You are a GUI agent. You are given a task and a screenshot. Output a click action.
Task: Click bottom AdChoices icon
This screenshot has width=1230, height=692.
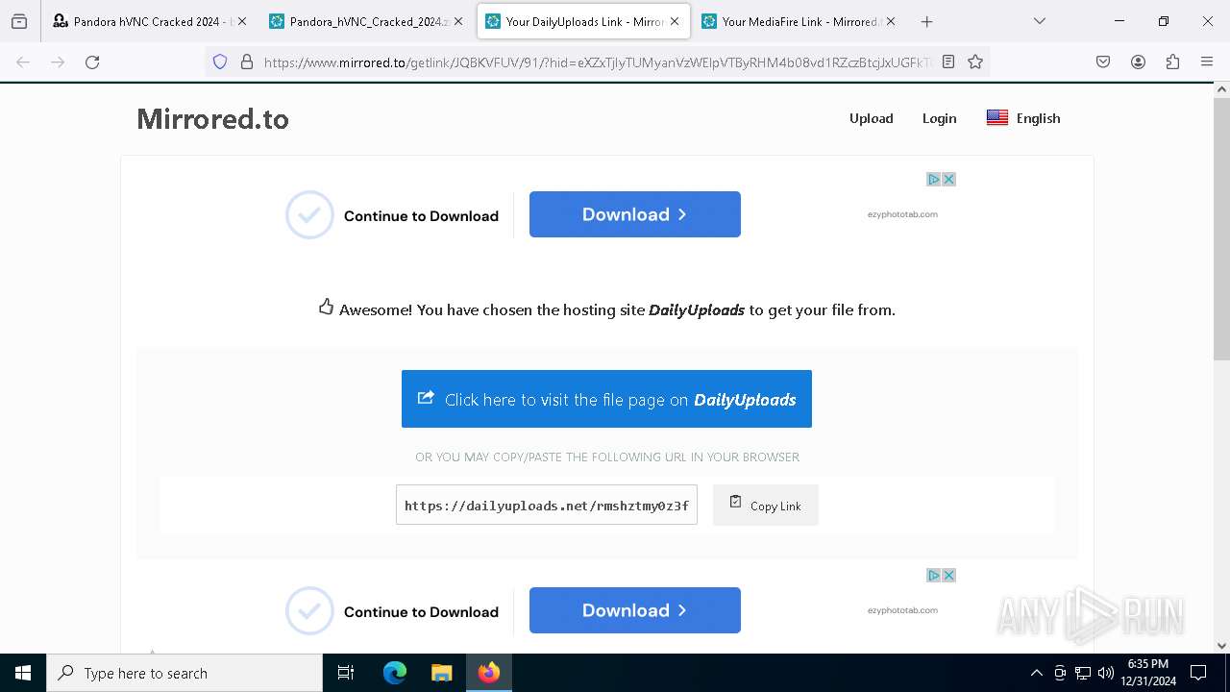pyautogui.click(x=933, y=575)
